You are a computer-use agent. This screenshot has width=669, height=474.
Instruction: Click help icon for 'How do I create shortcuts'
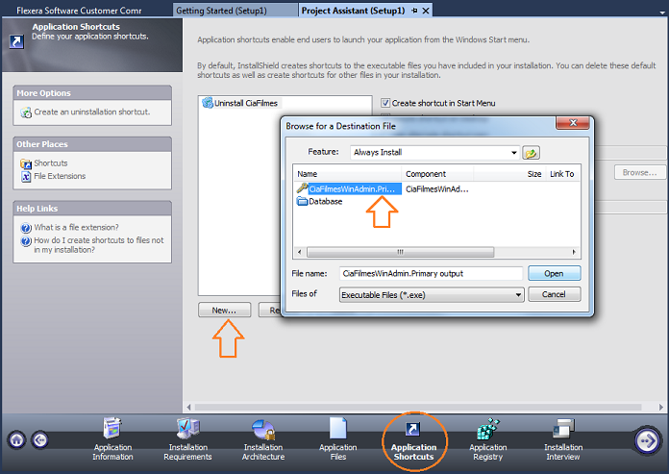click(26, 241)
